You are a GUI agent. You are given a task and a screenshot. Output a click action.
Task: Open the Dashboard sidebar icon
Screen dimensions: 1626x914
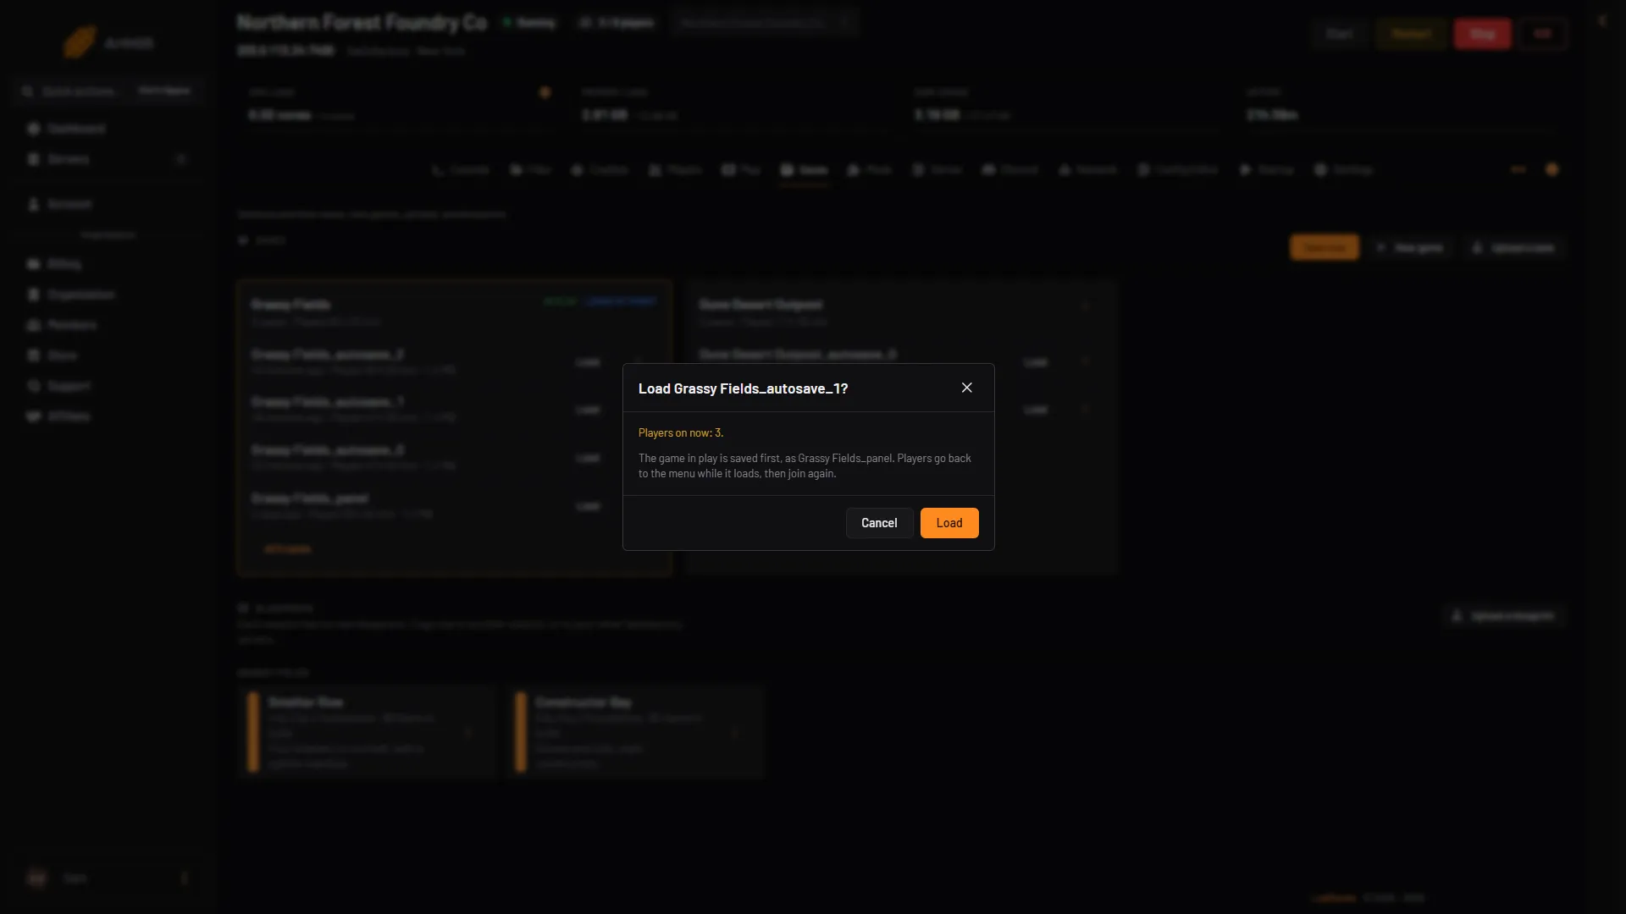click(x=34, y=129)
